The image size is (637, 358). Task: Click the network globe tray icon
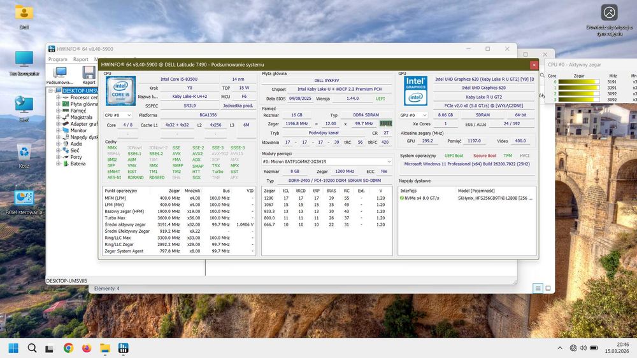click(x=573, y=348)
